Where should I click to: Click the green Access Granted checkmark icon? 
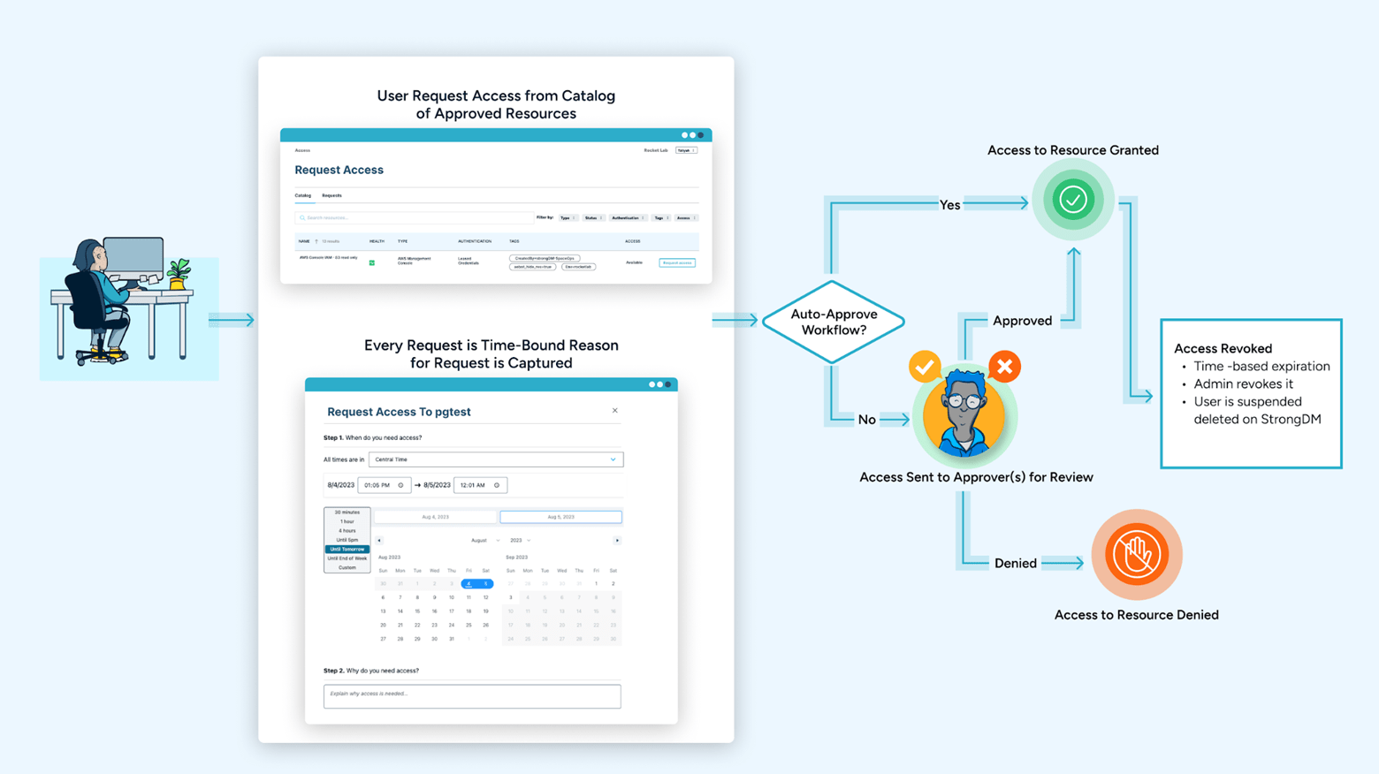click(1072, 200)
